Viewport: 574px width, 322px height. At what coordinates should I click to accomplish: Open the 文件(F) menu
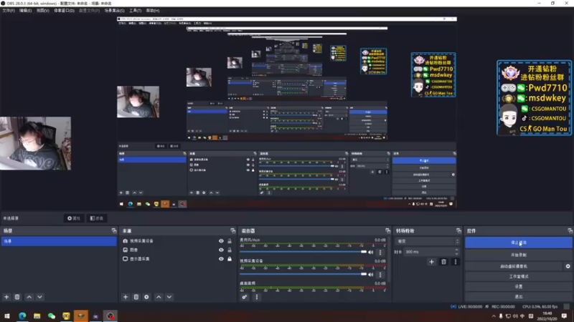click(9, 11)
